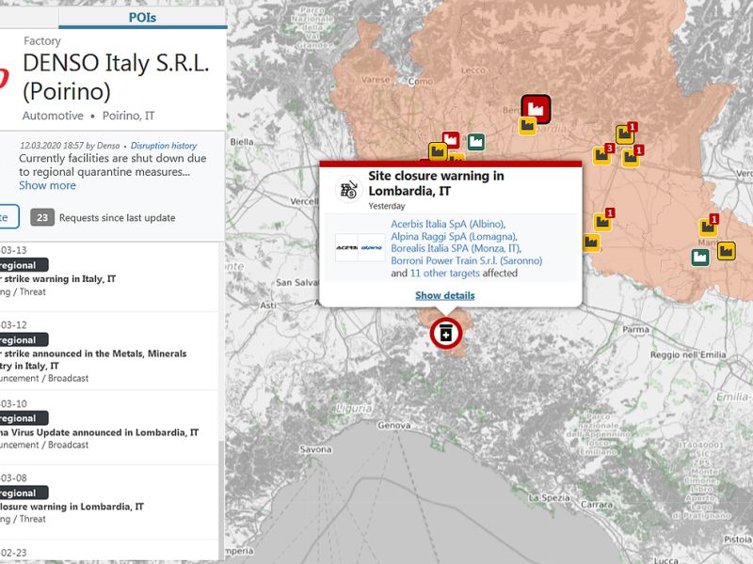Click the yellow factory marker with badge 3
The width and height of the screenshot is (753, 564).
(x=603, y=154)
